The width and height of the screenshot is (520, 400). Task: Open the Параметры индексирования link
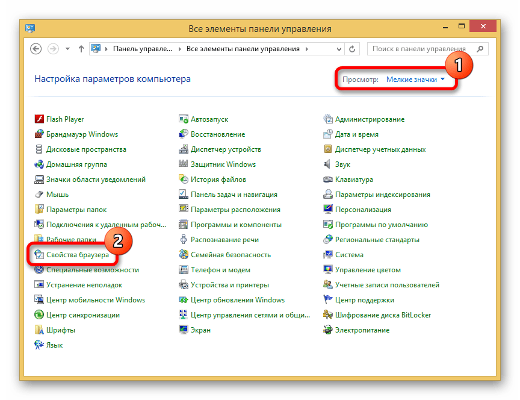383,194
